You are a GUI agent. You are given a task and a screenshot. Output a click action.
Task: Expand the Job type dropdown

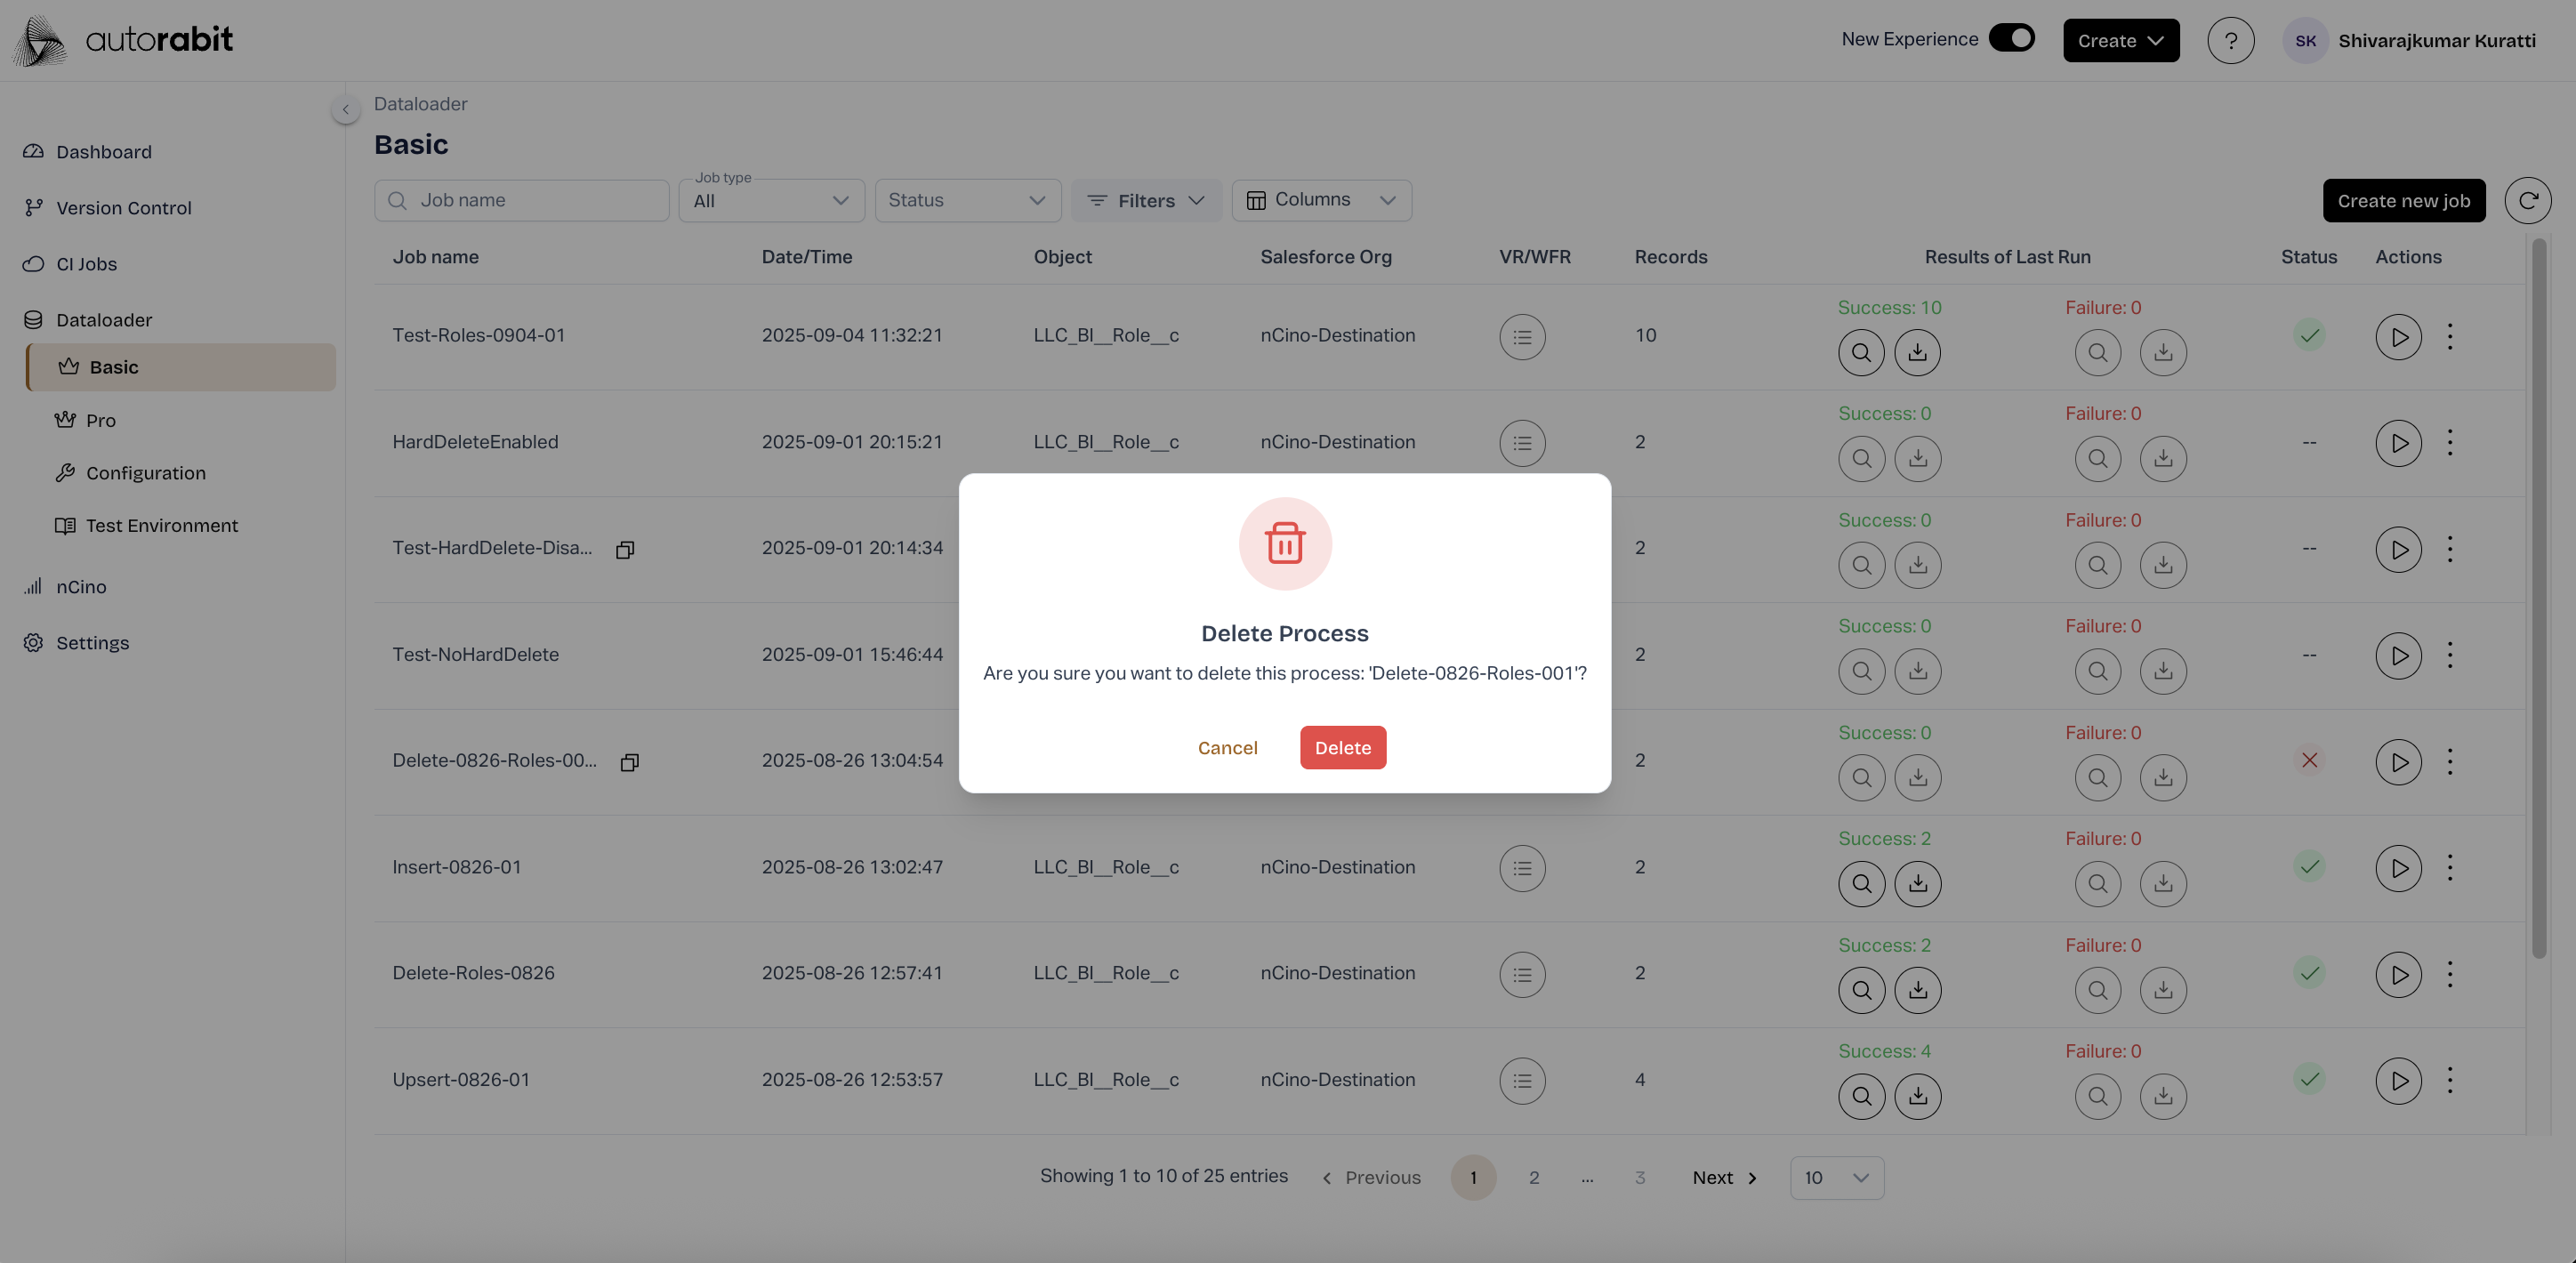pyautogui.click(x=771, y=201)
